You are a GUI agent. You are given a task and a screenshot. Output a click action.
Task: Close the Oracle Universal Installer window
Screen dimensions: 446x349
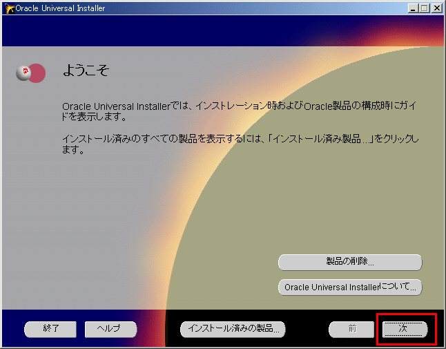[436, 8]
